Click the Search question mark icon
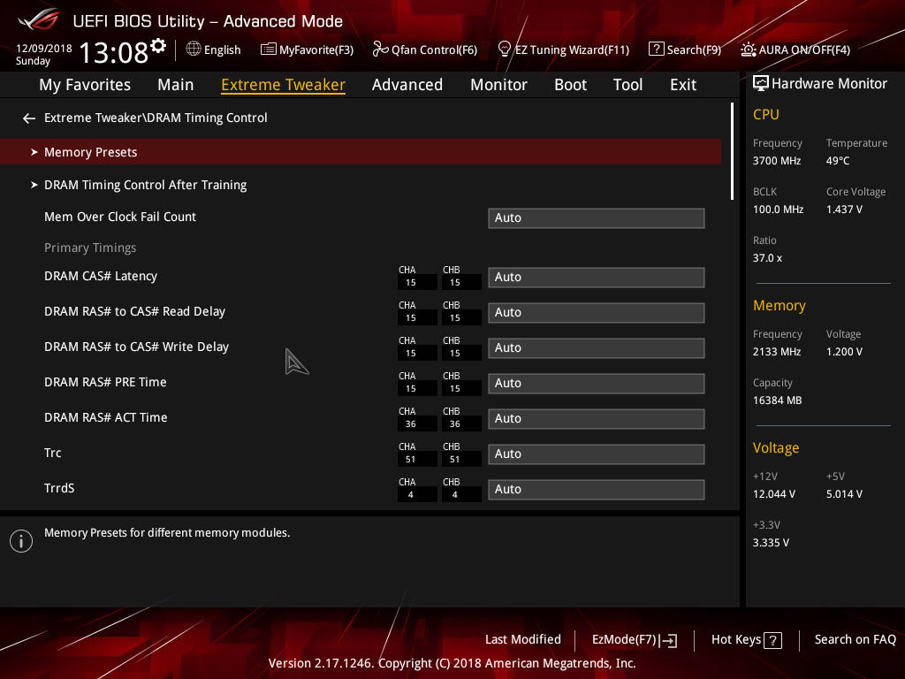This screenshot has height=679, width=905. click(x=657, y=50)
